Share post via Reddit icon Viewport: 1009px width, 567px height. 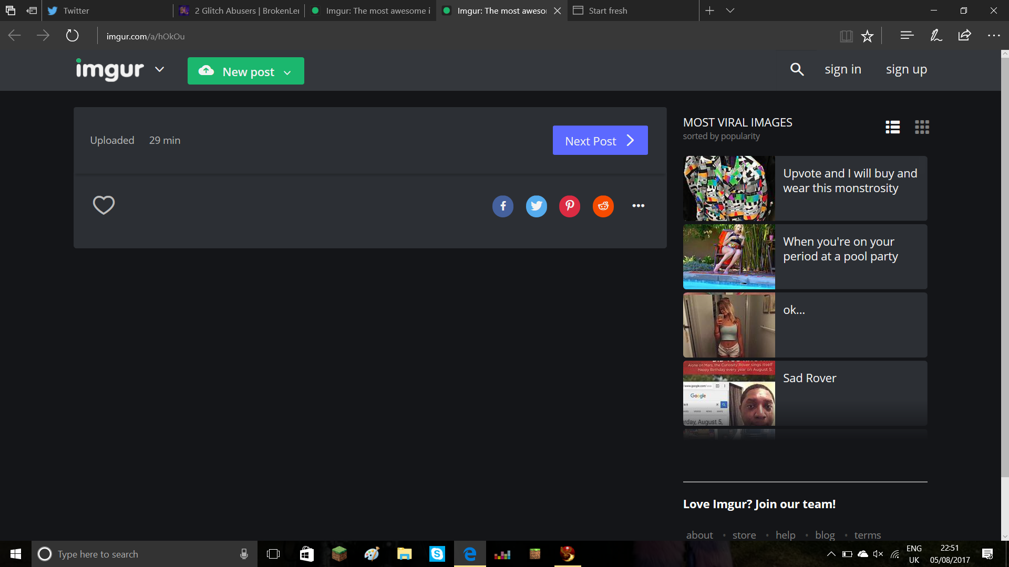(x=603, y=206)
